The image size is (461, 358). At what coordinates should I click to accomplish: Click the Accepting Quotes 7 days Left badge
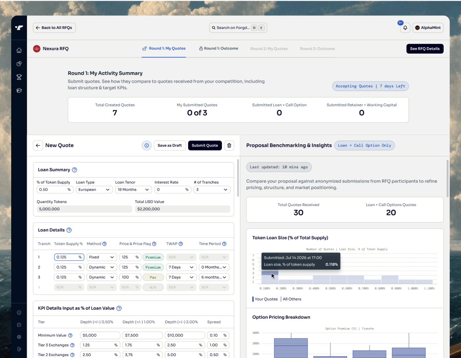370,86
